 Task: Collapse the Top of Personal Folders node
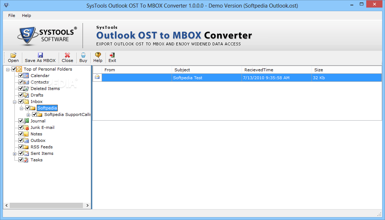[8, 69]
